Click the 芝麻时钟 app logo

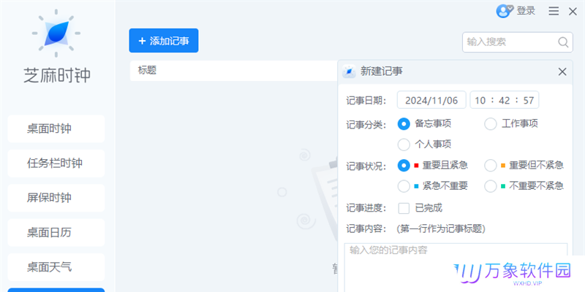tap(56, 33)
